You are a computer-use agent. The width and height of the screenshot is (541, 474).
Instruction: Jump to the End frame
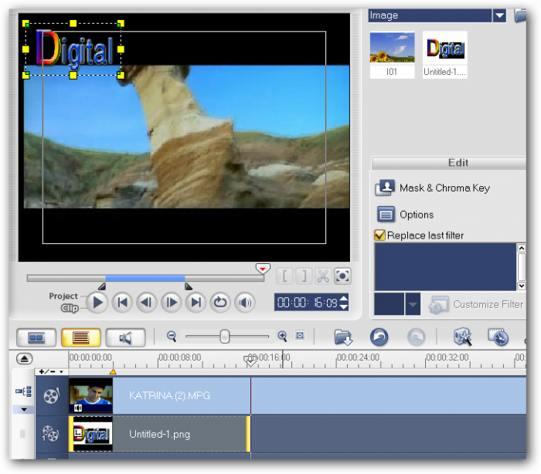click(196, 303)
